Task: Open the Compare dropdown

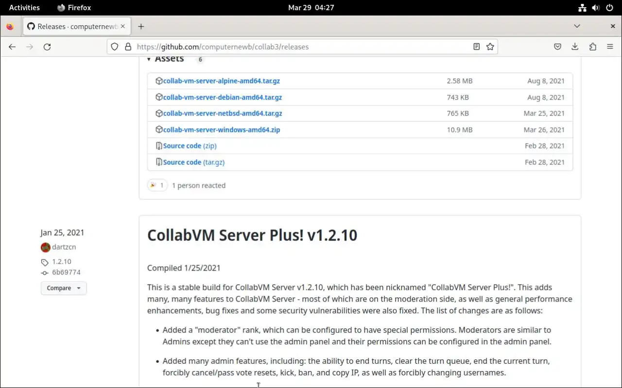Action: [64, 288]
